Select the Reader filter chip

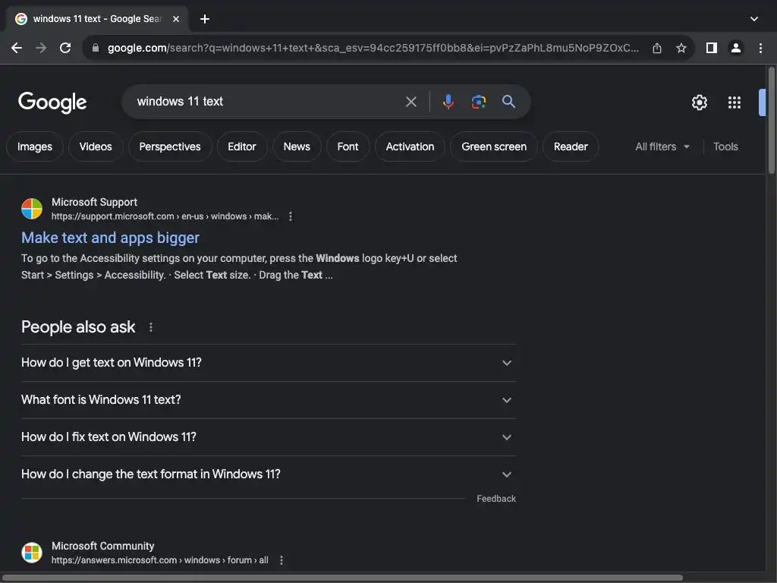571,147
